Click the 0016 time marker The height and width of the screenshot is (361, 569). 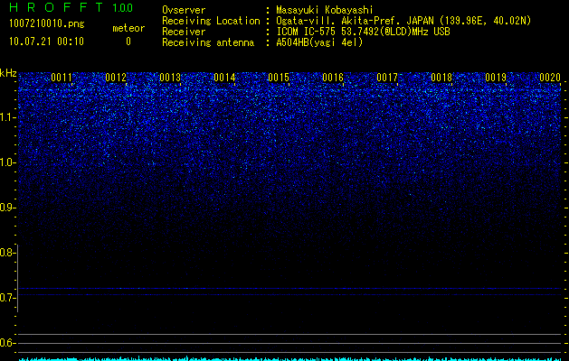tap(333, 78)
